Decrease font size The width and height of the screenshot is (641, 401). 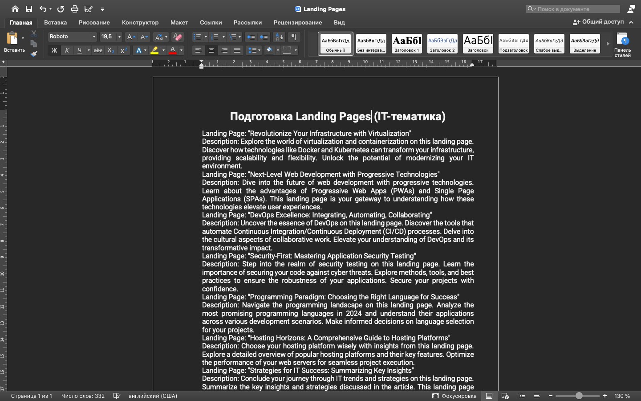[144, 37]
